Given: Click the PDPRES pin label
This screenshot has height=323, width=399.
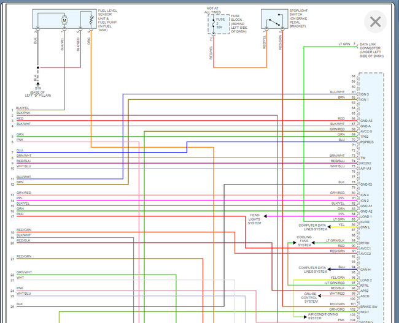Looking at the screenshot, I should tap(368, 142).
